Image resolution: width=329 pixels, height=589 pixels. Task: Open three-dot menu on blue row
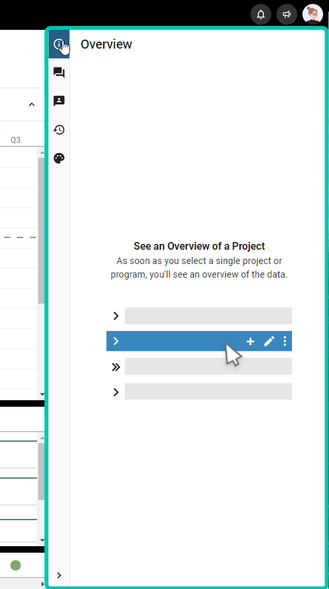285,341
